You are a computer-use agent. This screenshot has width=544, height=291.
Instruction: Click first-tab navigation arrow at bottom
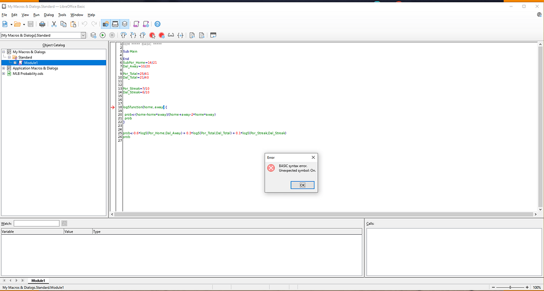(x=4, y=280)
